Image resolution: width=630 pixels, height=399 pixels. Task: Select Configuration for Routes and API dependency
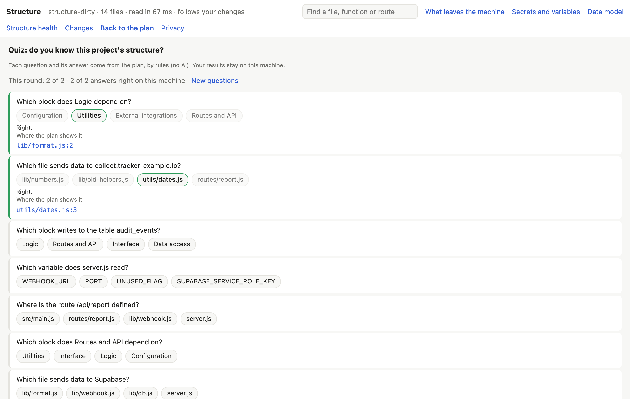coord(151,356)
